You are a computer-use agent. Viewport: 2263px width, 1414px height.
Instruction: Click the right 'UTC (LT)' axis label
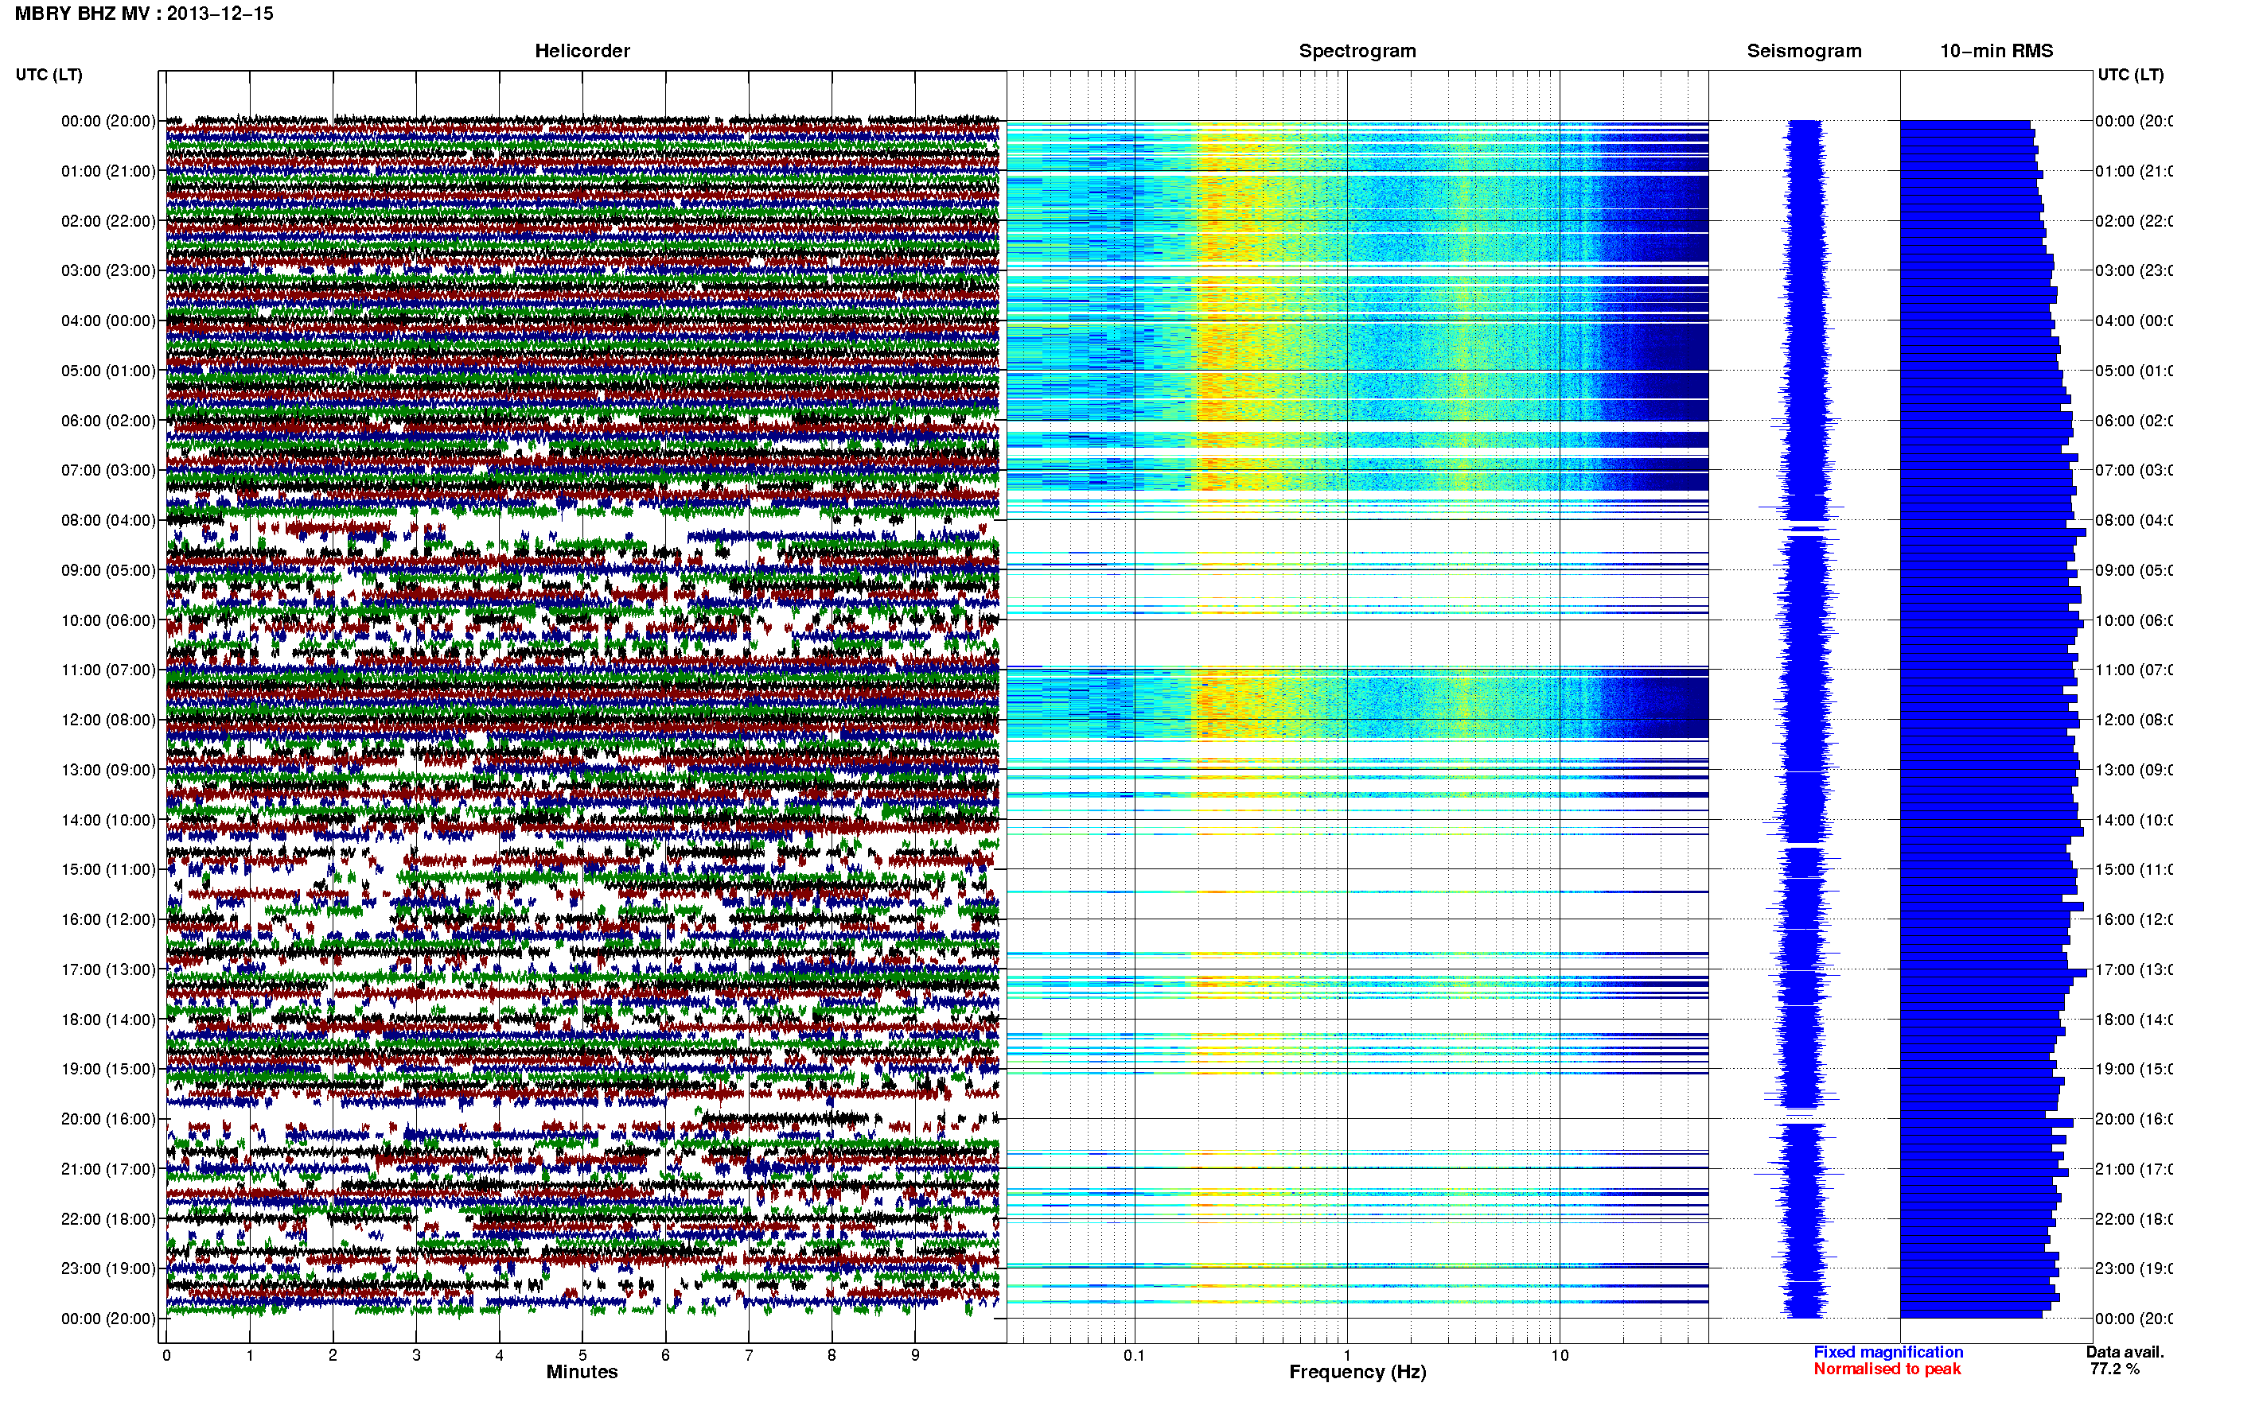pyautogui.click(x=2130, y=75)
